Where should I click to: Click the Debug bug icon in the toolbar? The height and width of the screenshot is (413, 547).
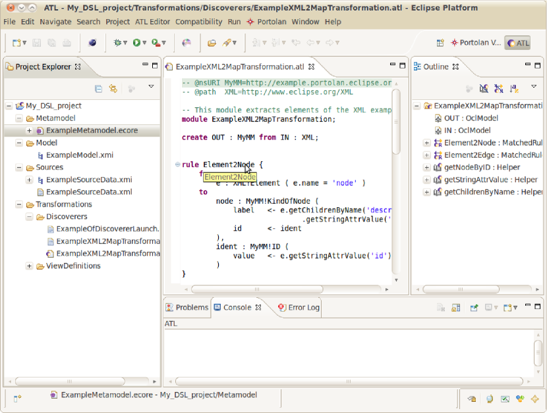(x=118, y=43)
